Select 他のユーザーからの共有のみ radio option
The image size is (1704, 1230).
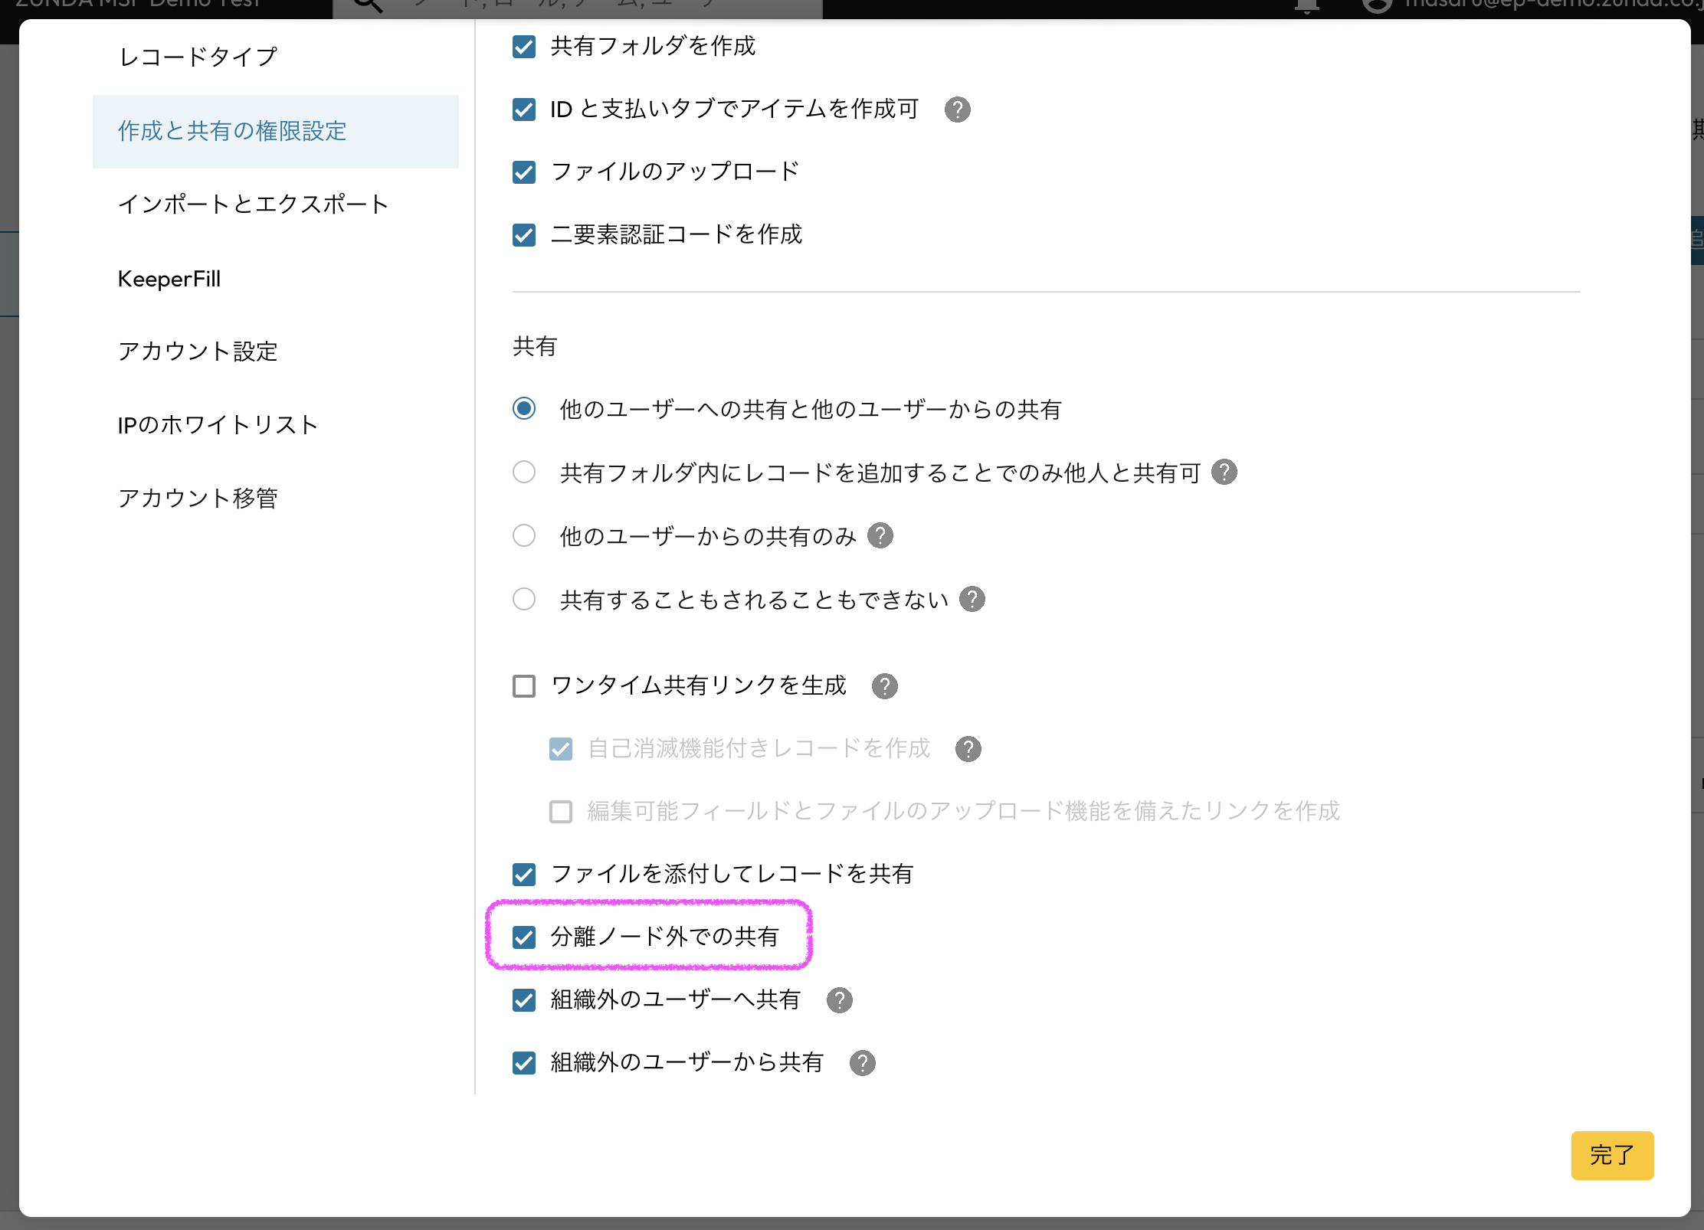coord(524,536)
